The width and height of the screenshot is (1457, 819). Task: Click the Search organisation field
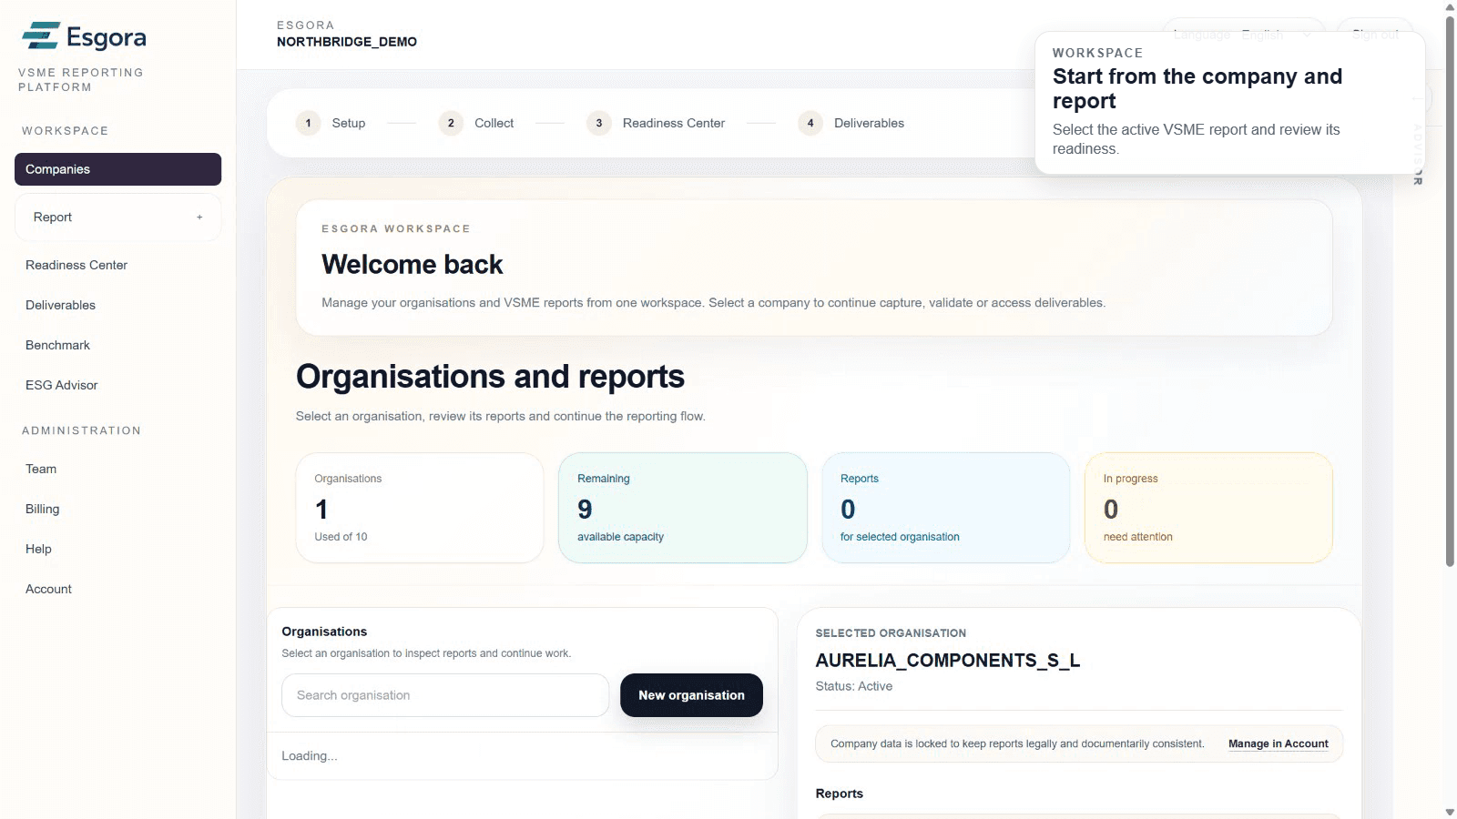445,695
